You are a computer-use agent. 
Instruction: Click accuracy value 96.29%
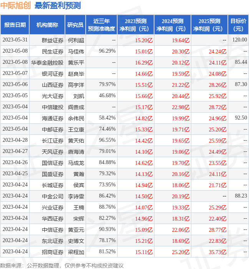(107, 51)
